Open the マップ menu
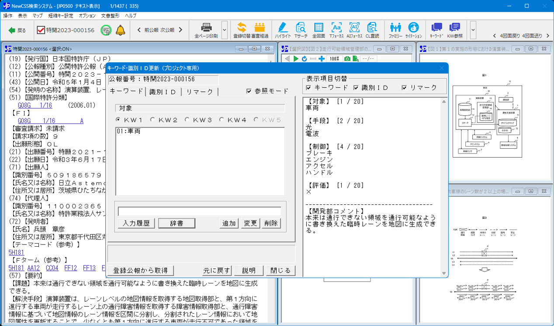The width and height of the screenshot is (554, 326). [38, 16]
